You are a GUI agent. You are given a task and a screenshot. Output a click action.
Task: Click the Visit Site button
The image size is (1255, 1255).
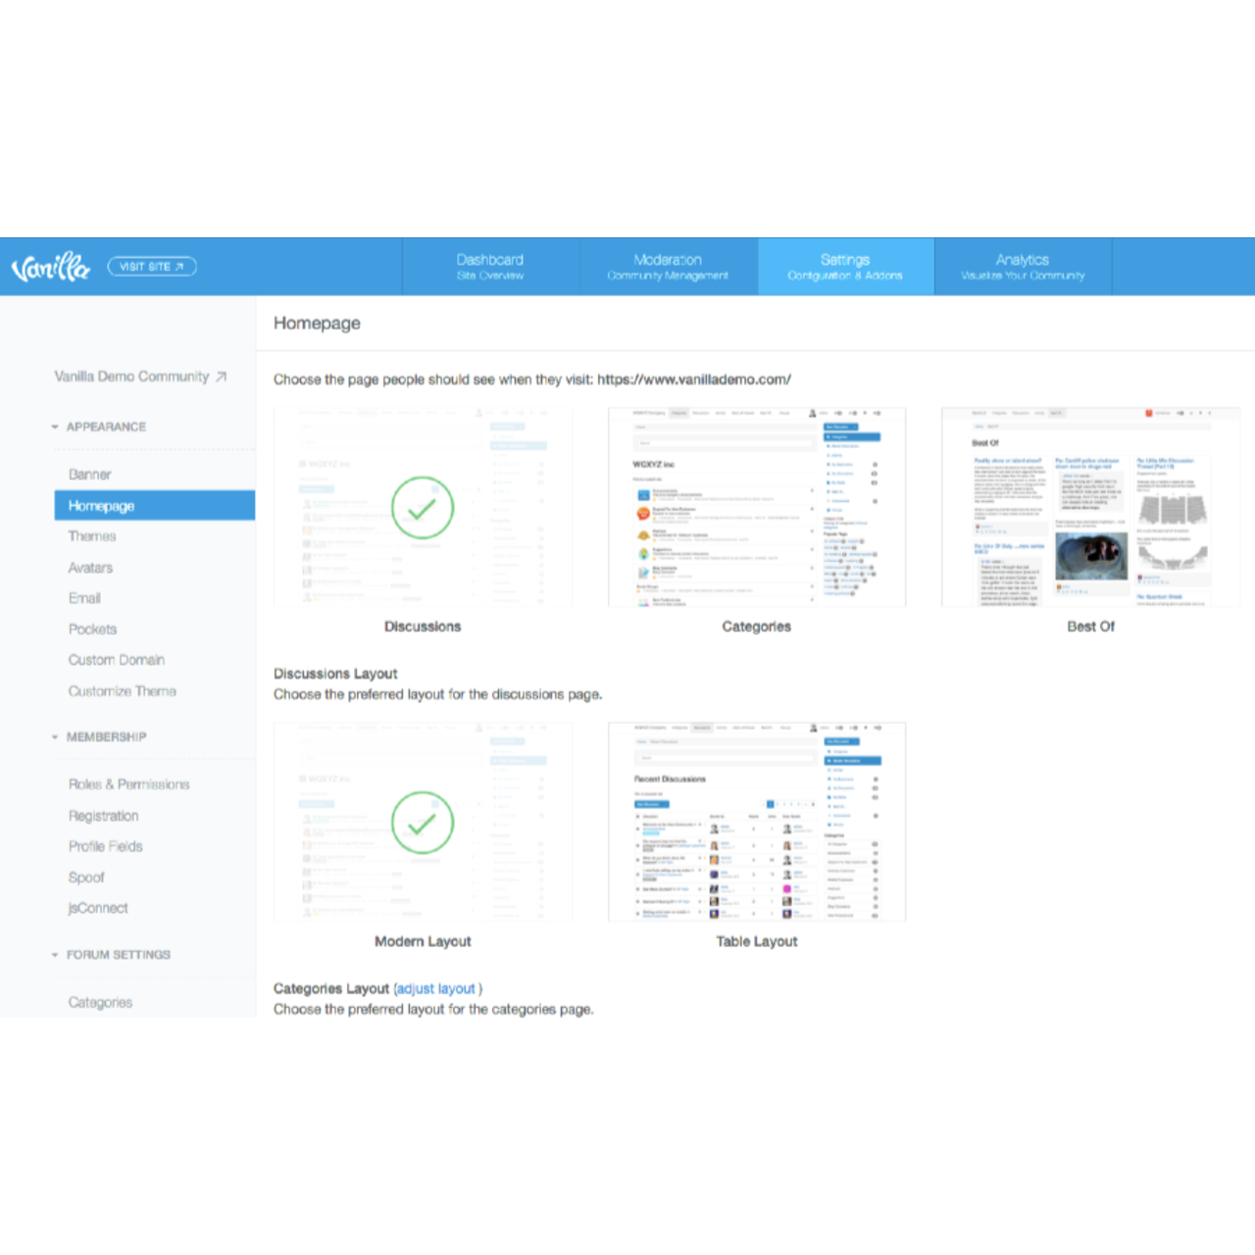pyautogui.click(x=152, y=267)
